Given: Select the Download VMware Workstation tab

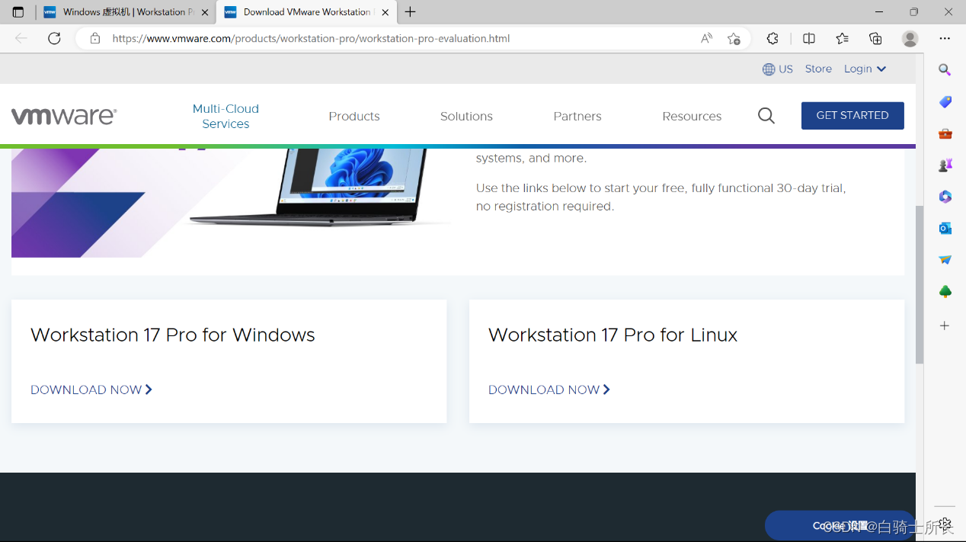Looking at the screenshot, I should click(x=306, y=12).
